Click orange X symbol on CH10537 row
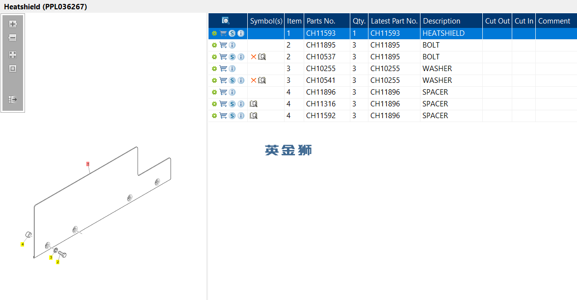Screen dimensions: 577x300 click(x=253, y=57)
